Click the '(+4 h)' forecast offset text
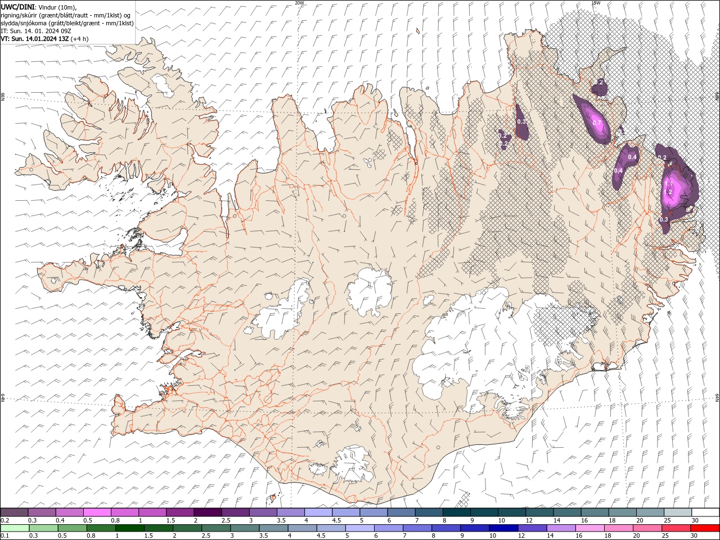 click(x=79, y=39)
